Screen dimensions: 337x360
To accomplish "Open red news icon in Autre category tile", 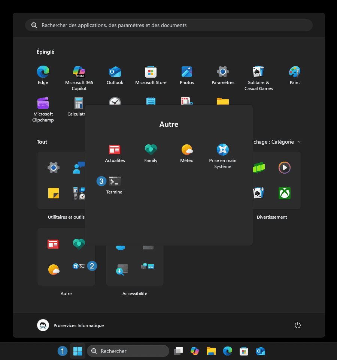I will click(53, 244).
